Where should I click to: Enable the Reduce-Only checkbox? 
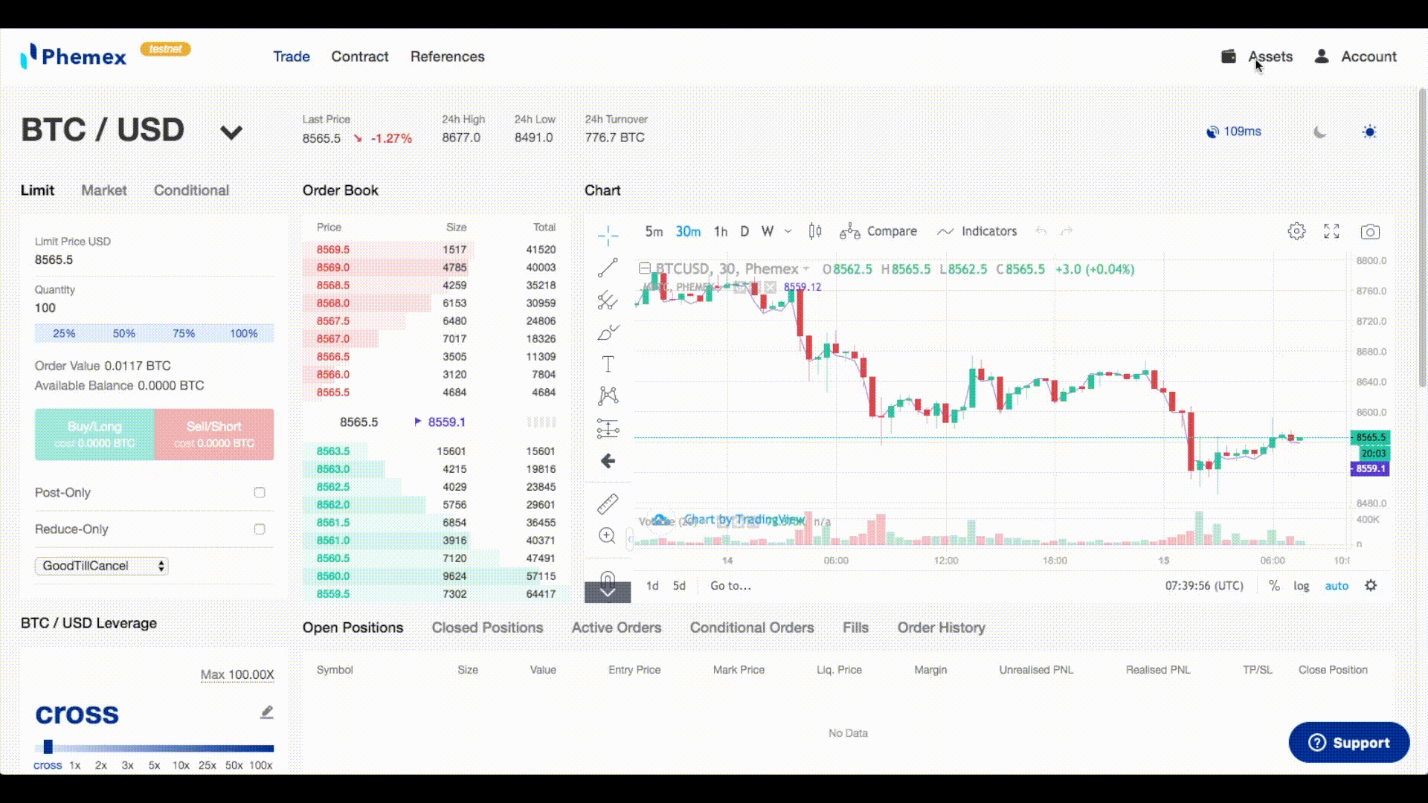[260, 529]
